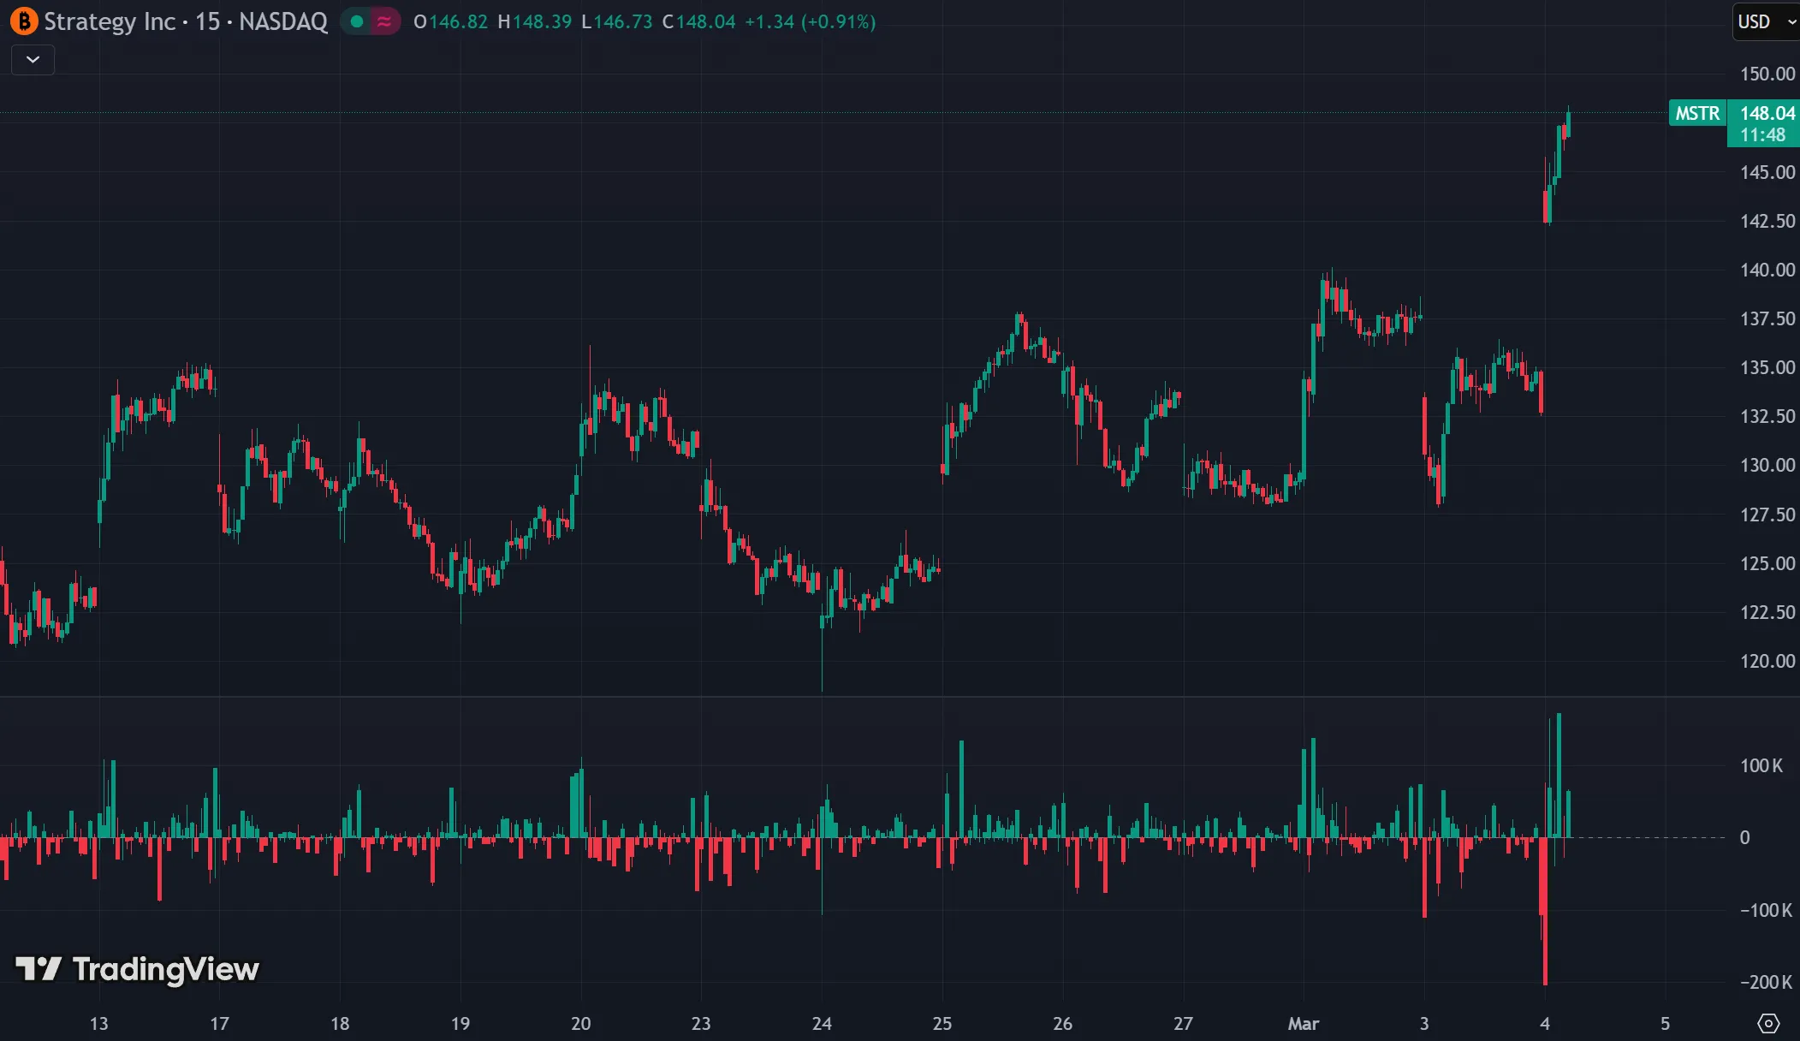Click the green market open status dot
1800x1041 pixels.
click(357, 21)
